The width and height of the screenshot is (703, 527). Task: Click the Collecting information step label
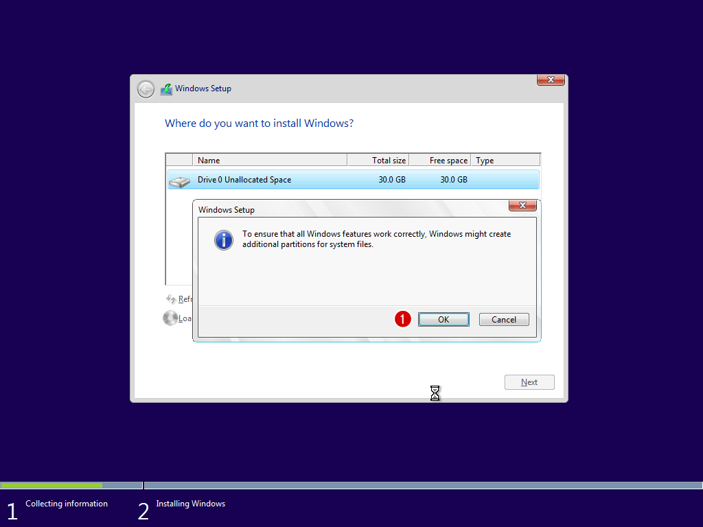pyautogui.click(x=67, y=504)
